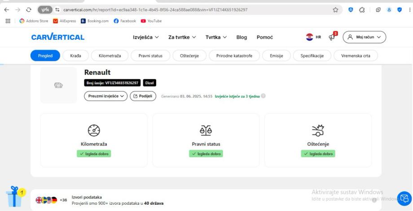Click the odometer Kilometraža icon
Screen dimensions: 413x211
tap(93, 131)
